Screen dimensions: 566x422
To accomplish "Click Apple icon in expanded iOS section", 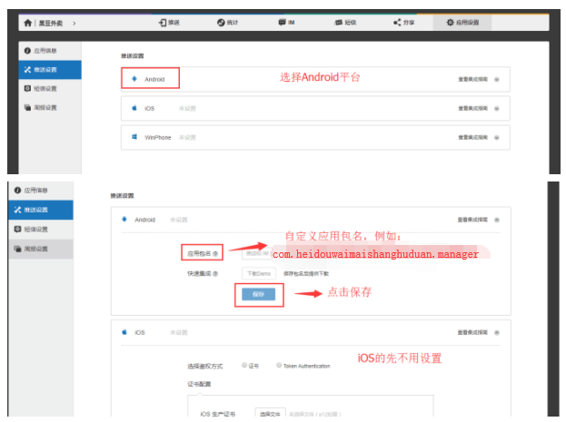I will [124, 332].
